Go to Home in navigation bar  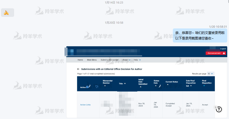point(80,60)
